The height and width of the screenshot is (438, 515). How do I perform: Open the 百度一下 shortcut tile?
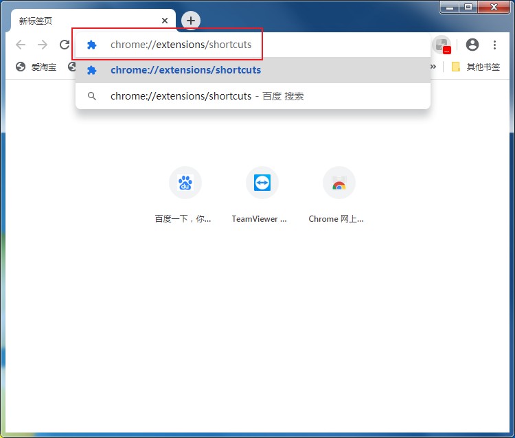185,183
